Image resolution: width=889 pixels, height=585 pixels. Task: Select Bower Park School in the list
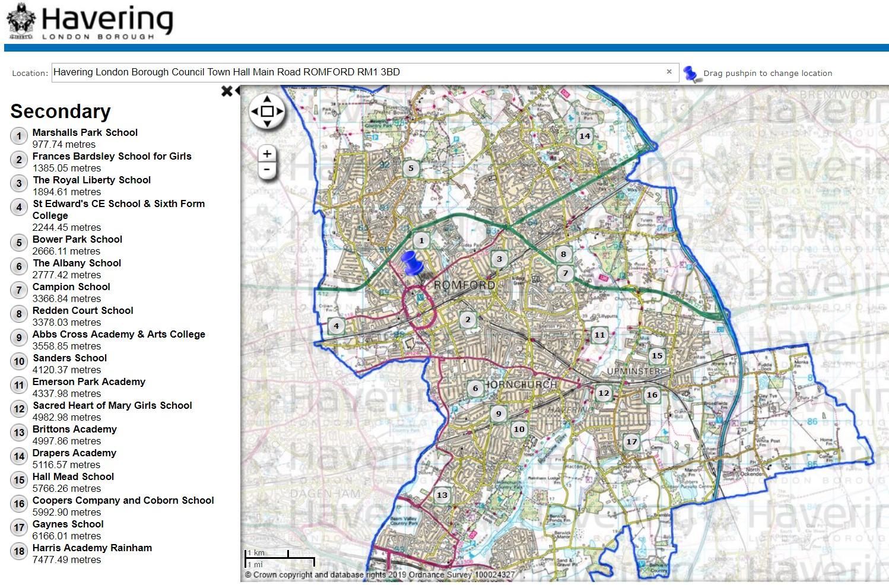[x=77, y=239]
